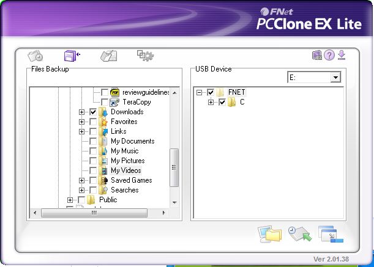Viewport: 374px width, 267px height.
Task: Click the scroll left arrow
Action: [x=35, y=213]
